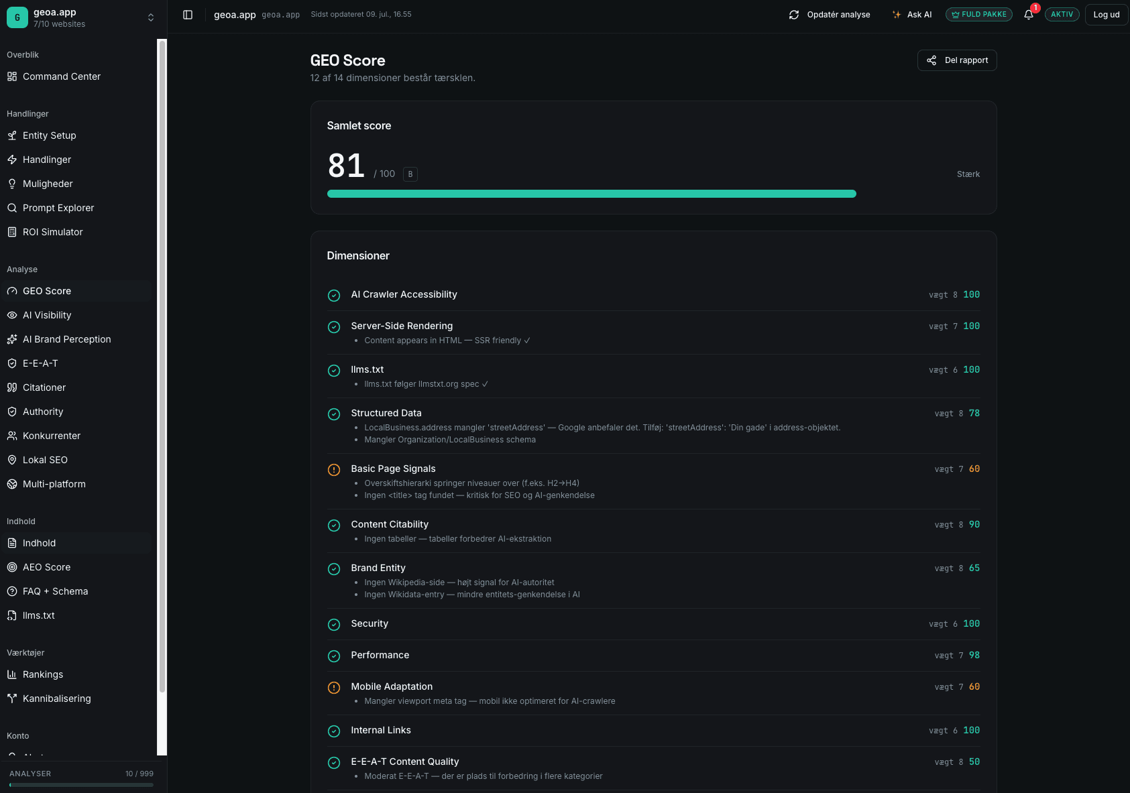This screenshot has height=793, width=1130.
Task: Click the Basic Page Signals warning icon
Action: [x=334, y=470]
